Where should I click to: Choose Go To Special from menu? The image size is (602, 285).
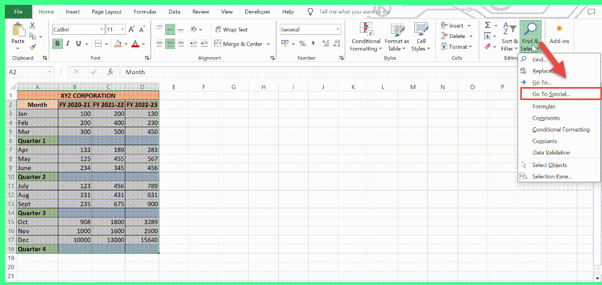pyautogui.click(x=560, y=94)
